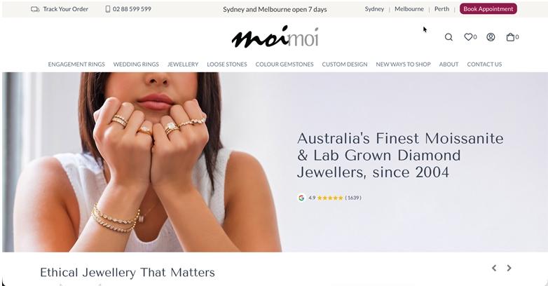Click the Book Appointment button
This screenshot has height=286, width=548.
pos(488,8)
